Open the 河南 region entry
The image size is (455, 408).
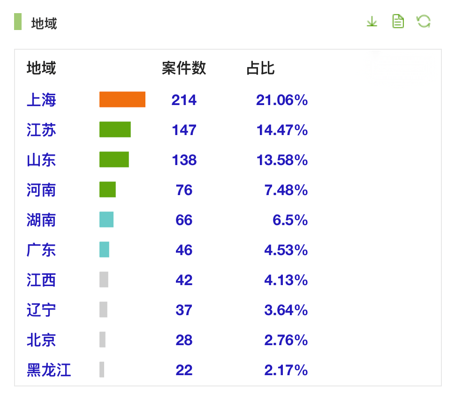click(x=41, y=190)
